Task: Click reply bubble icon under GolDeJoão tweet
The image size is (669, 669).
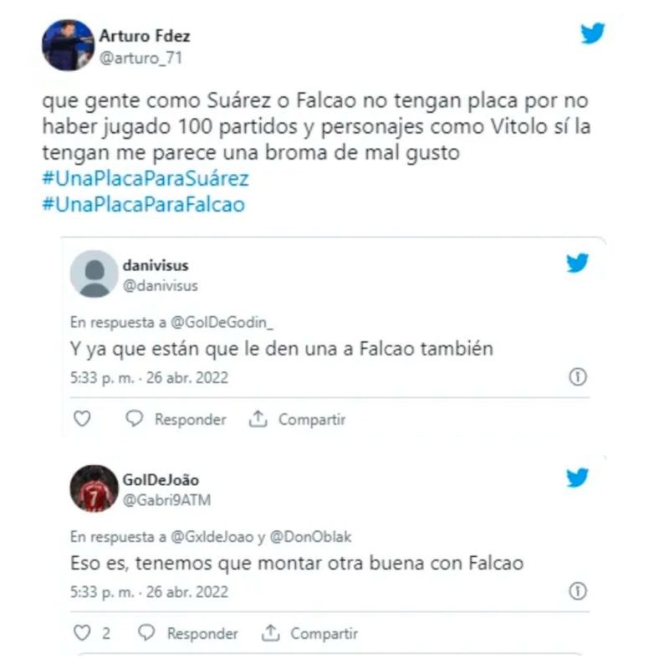Action: [146, 632]
